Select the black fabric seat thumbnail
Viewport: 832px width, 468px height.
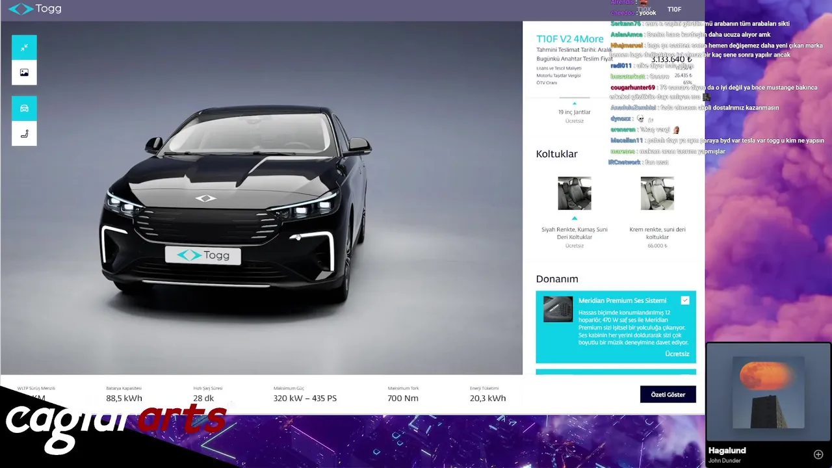[x=575, y=193]
